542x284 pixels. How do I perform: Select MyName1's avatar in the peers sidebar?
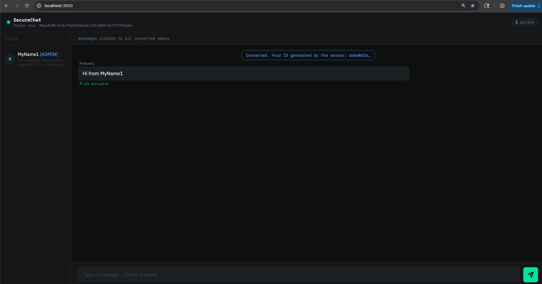10,59
